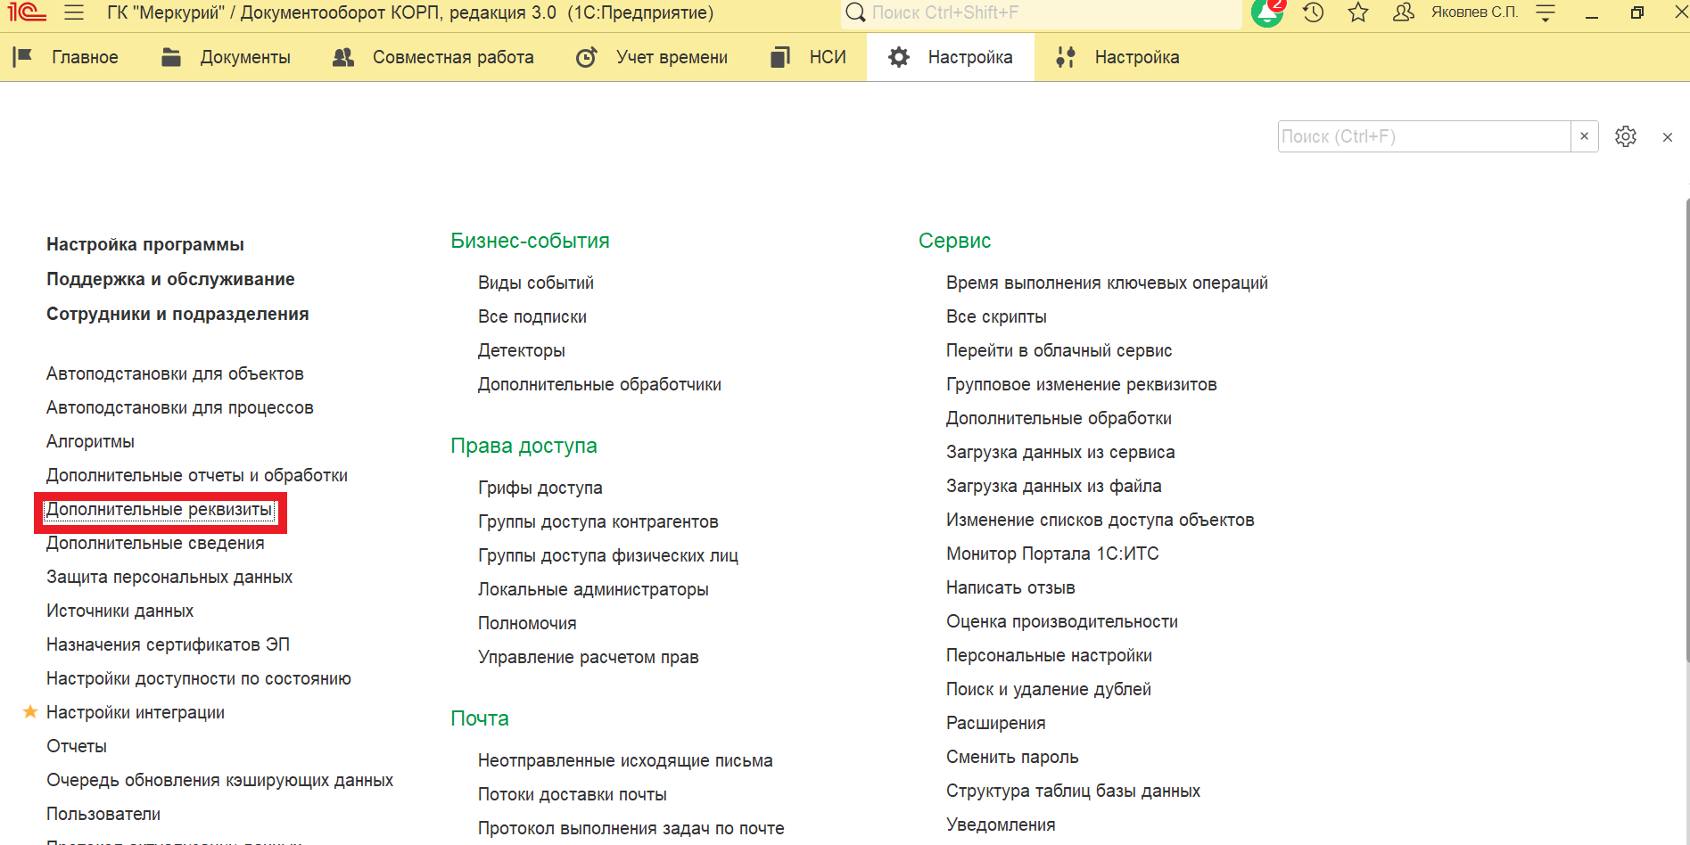The height and width of the screenshot is (845, 1690).
Task: Switch to the Документы section
Action: click(227, 57)
